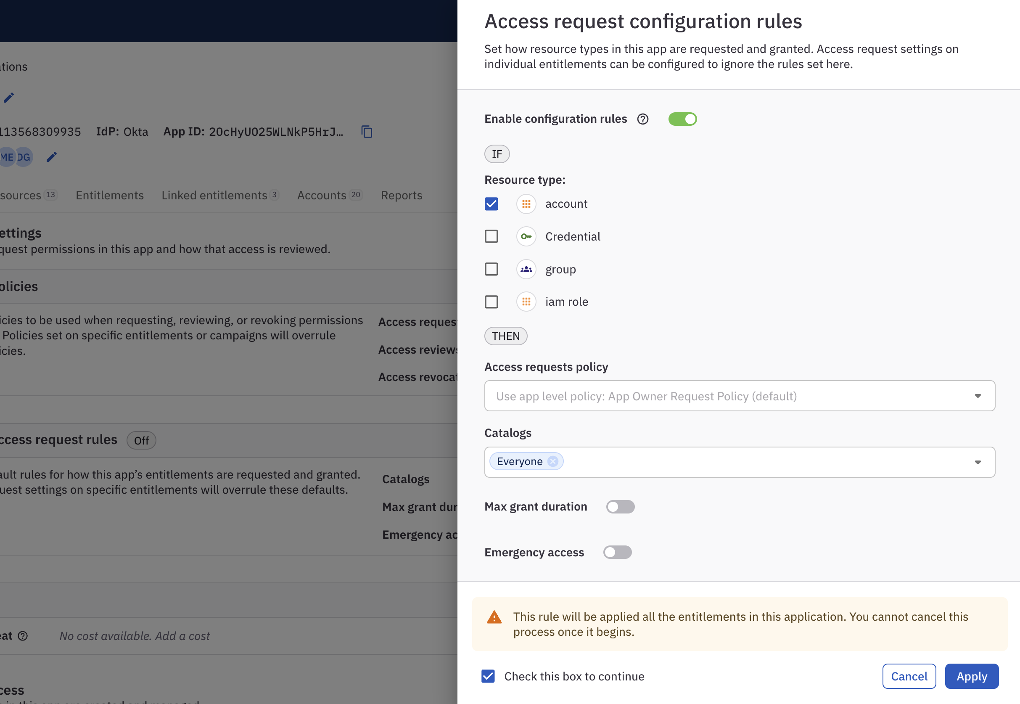Screen dimensions: 1020x704
Task: Click the Credential key icon
Action: point(526,236)
